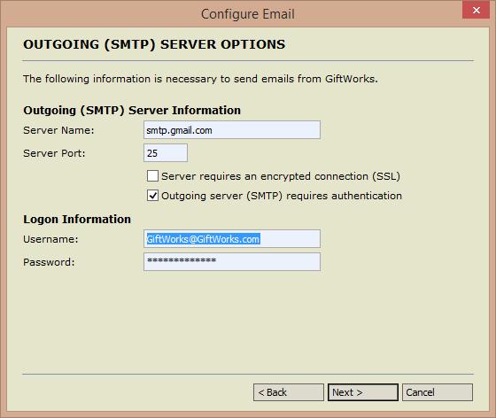Uncheck Outgoing server requires authentication

click(x=152, y=196)
